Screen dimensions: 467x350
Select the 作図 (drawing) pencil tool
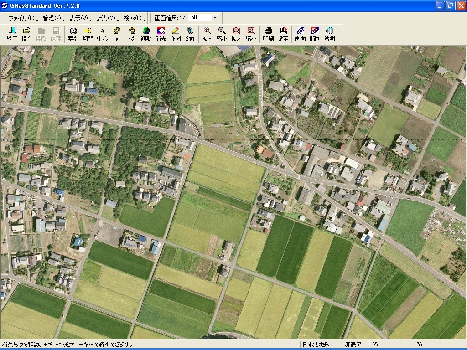pyautogui.click(x=175, y=34)
